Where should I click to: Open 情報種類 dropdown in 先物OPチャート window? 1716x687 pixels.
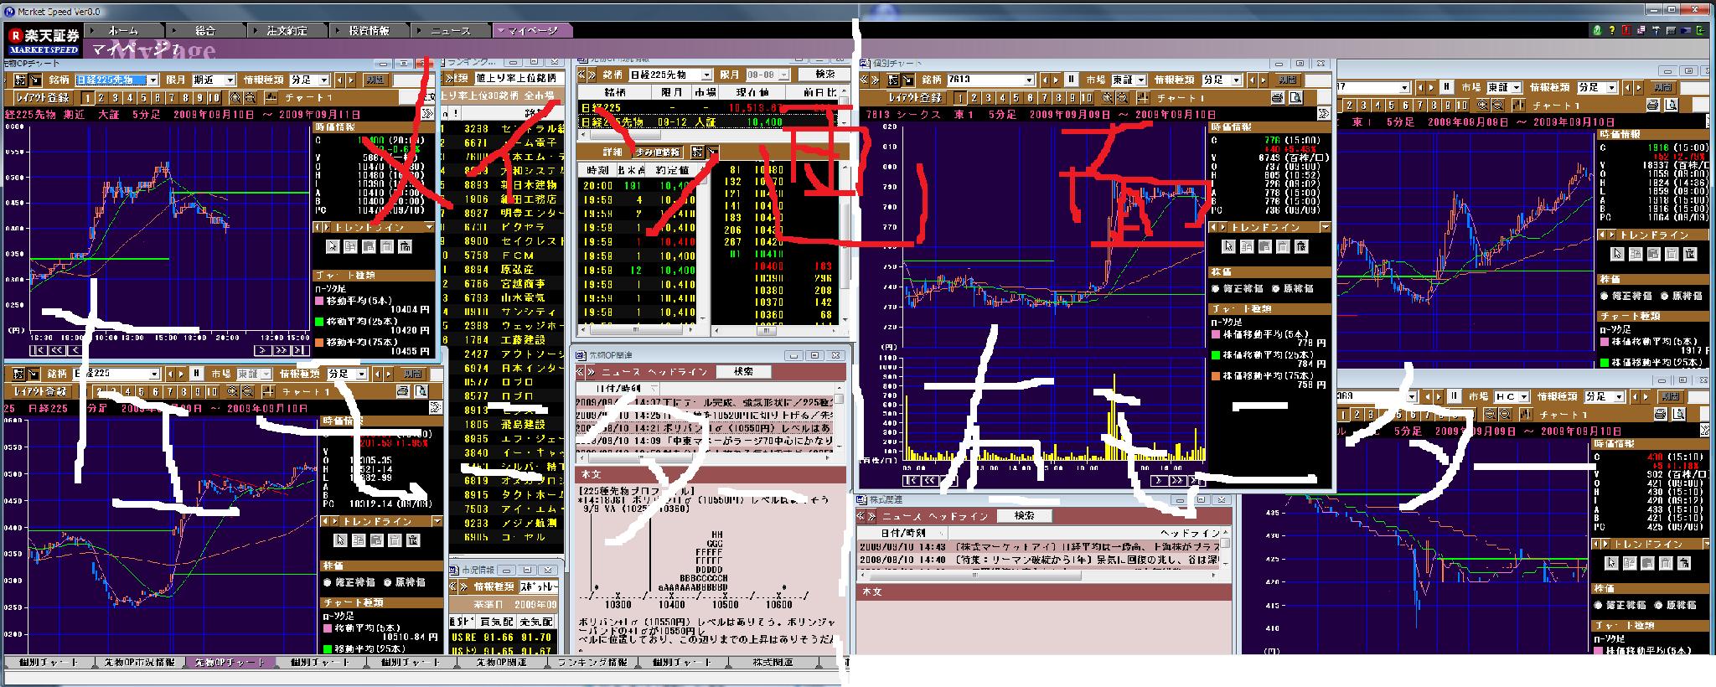pos(326,80)
